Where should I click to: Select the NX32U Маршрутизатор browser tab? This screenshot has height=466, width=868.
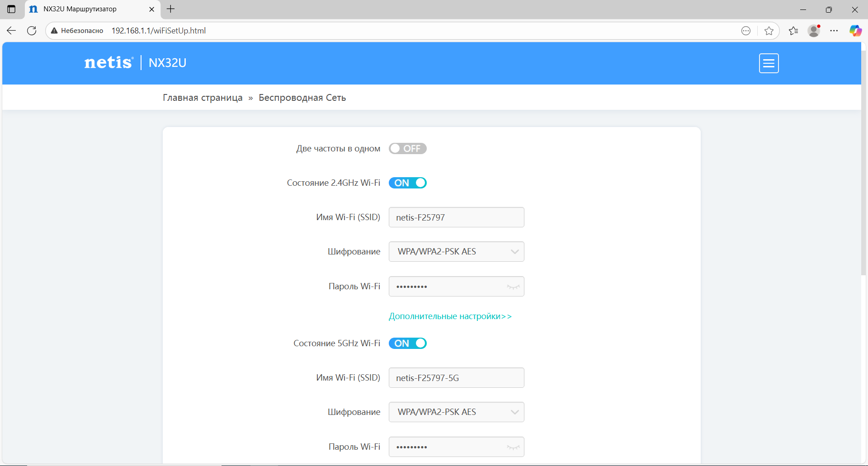click(91, 9)
